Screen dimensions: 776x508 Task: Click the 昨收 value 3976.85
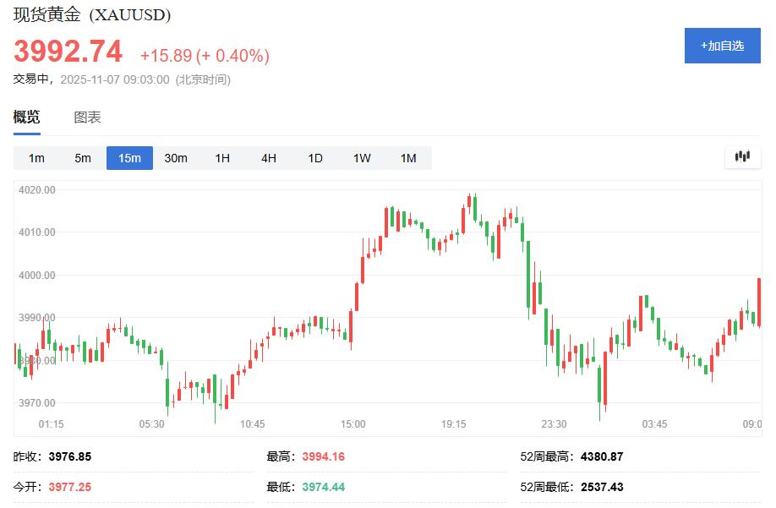pos(70,456)
